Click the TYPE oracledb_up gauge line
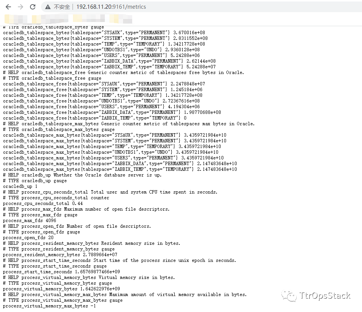The width and height of the screenshot is (362, 312). (35, 181)
